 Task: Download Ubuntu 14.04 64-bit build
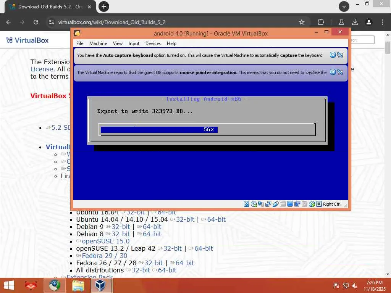[216, 219]
